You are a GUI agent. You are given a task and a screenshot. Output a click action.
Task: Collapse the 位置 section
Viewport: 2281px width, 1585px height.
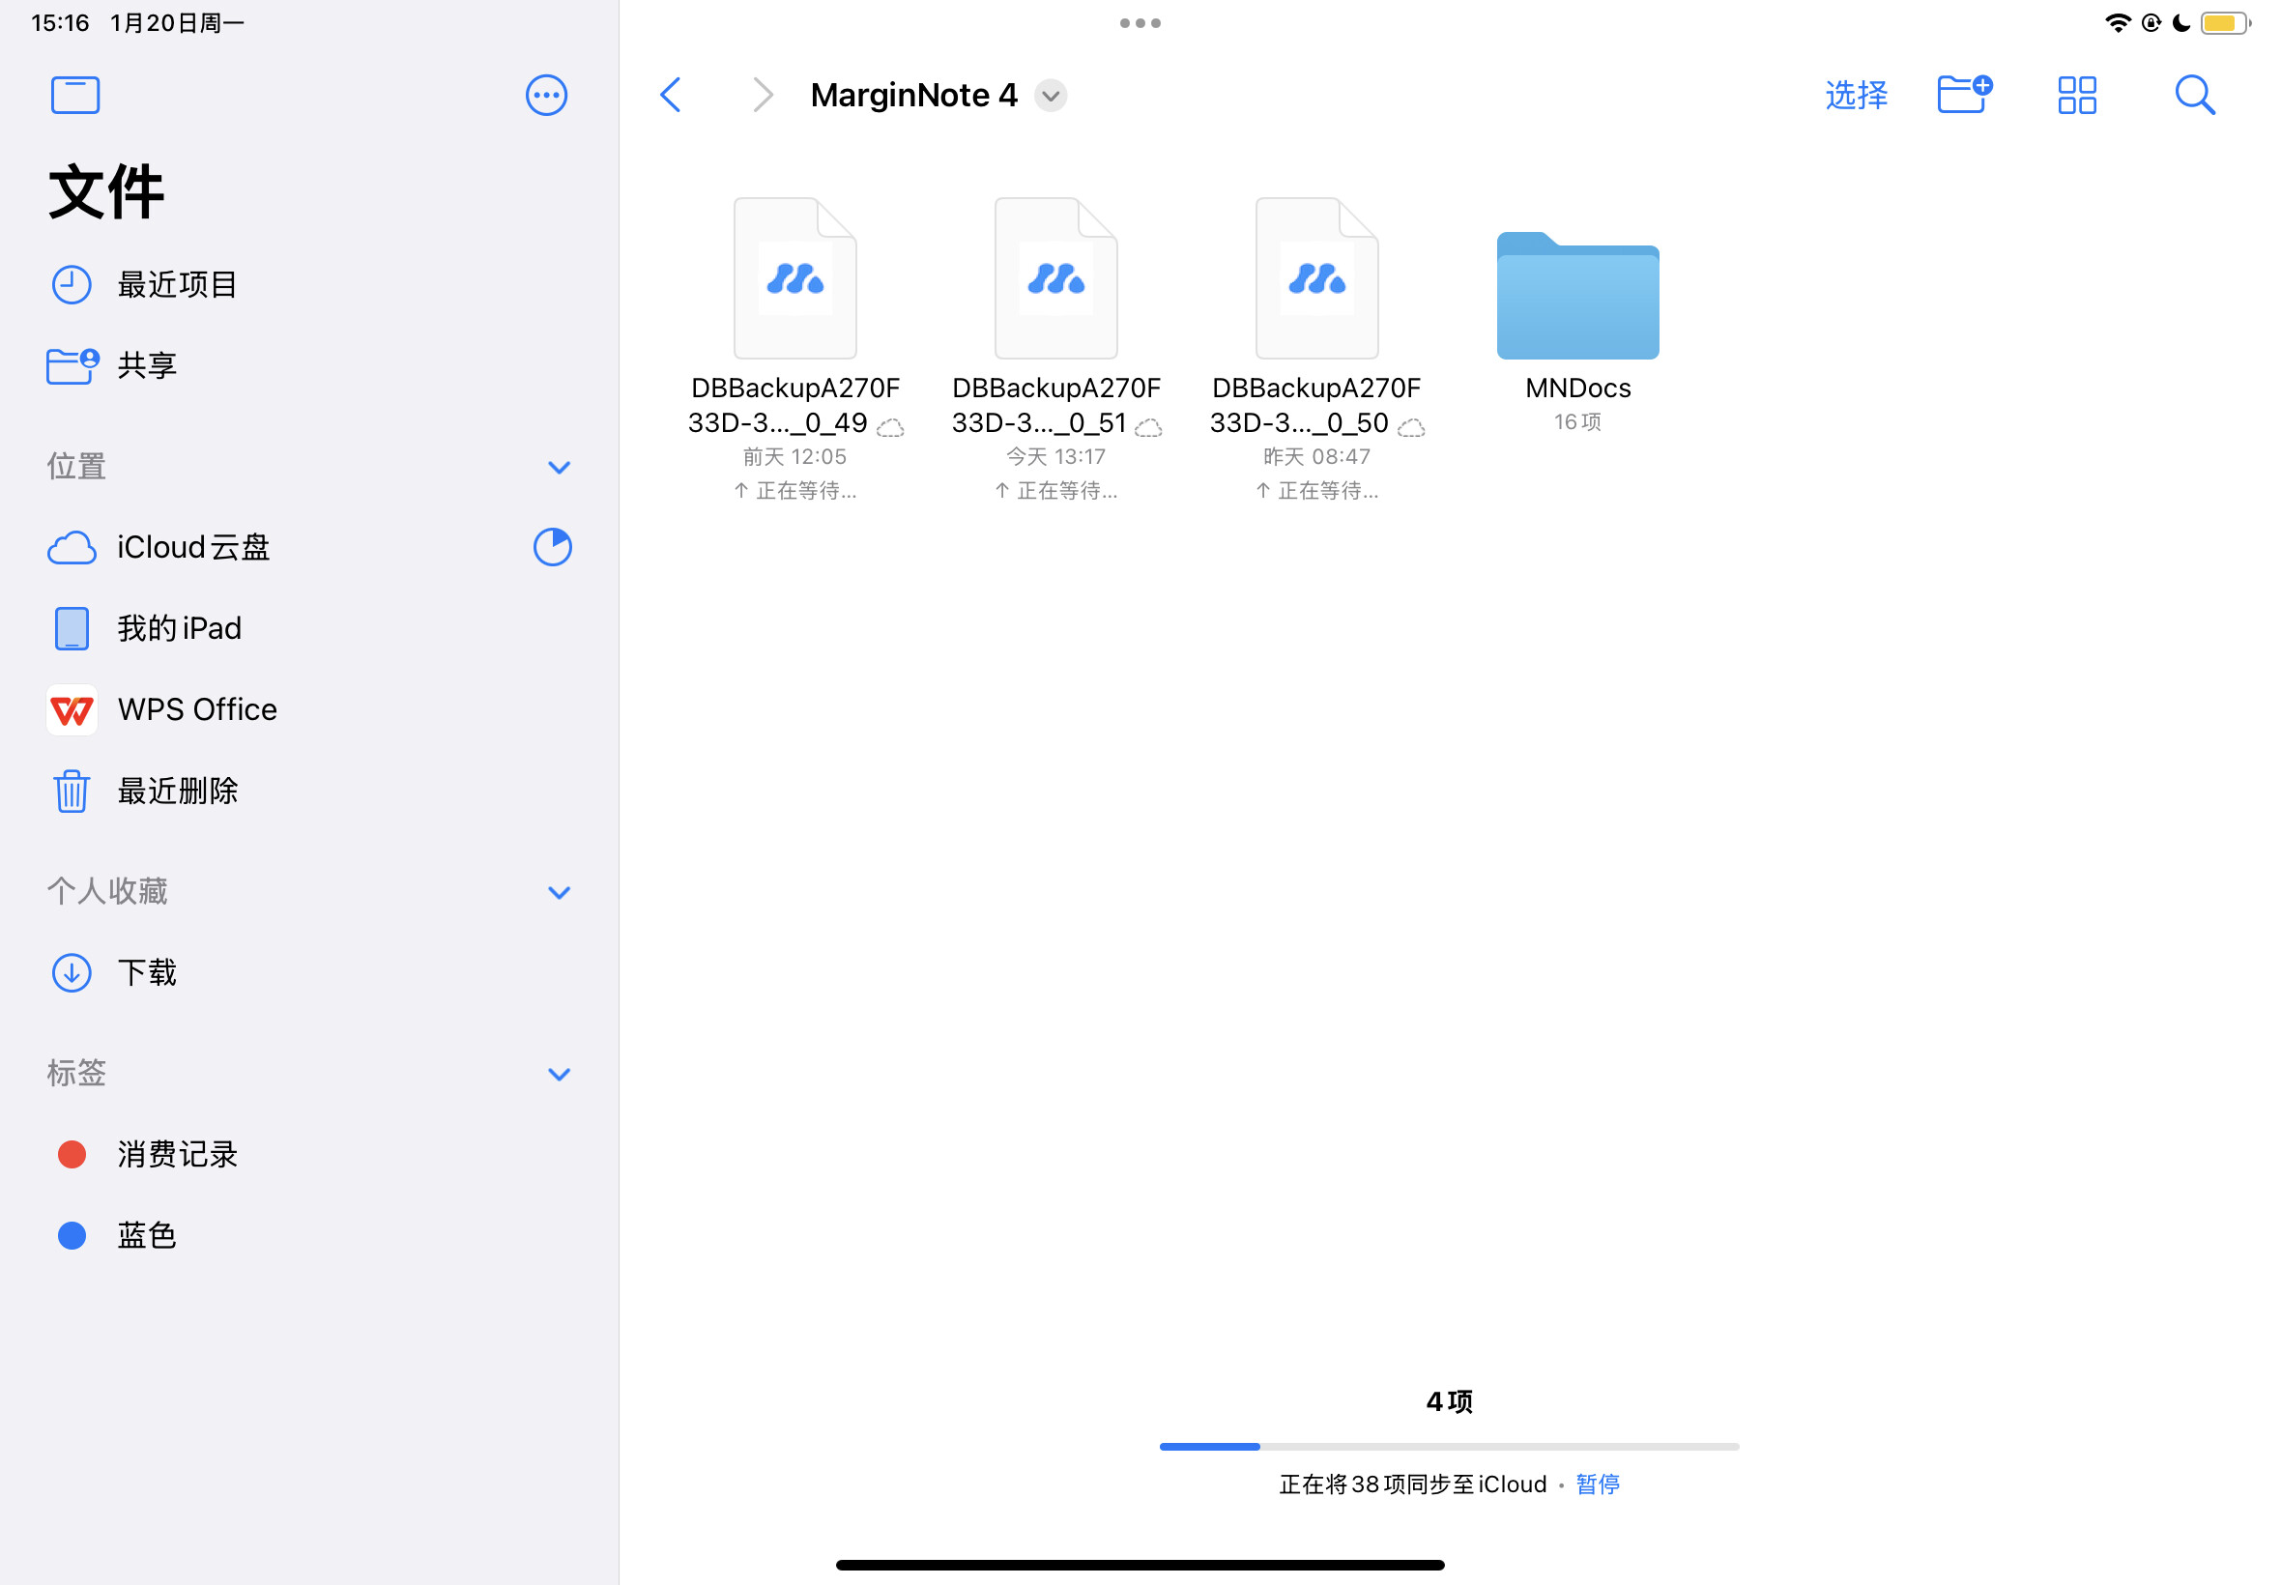pos(559,467)
